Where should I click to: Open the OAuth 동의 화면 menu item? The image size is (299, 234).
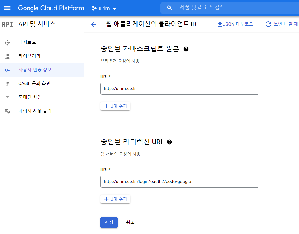tap(42, 84)
